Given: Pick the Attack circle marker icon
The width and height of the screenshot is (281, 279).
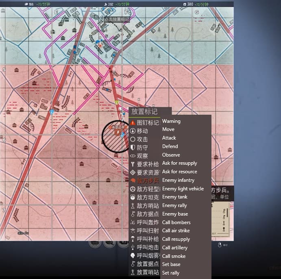Looking at the screenshot, I should point(133,139).
